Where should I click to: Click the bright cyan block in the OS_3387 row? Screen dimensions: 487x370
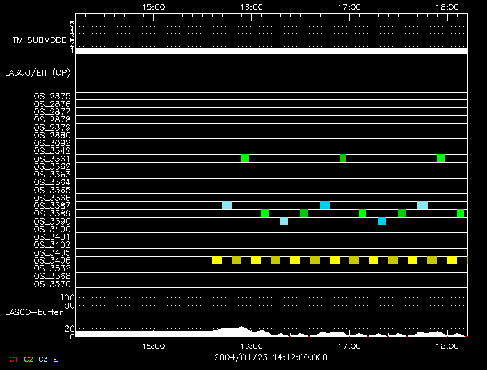(x=325, y=205)
